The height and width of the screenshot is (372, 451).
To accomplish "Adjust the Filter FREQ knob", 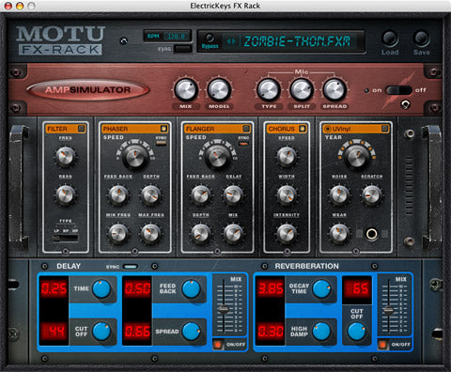I will click(66, 156).
